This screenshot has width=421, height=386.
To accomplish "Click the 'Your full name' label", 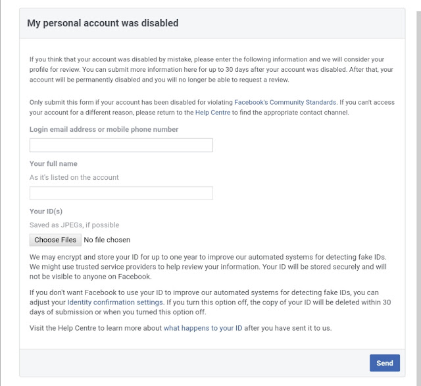I will point(53,163).
